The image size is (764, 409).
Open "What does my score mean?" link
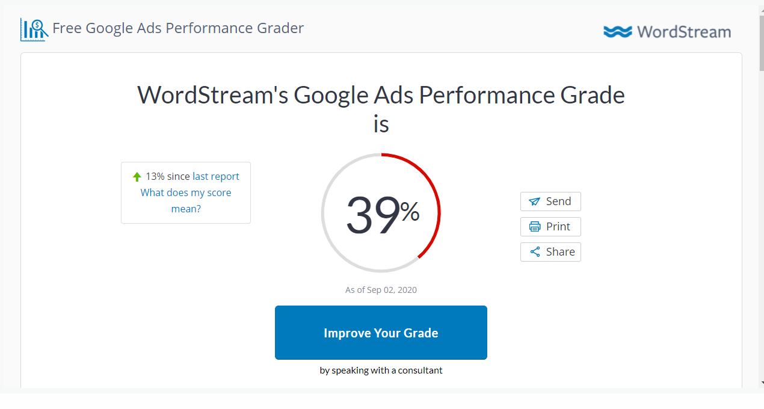click(186, 201)
